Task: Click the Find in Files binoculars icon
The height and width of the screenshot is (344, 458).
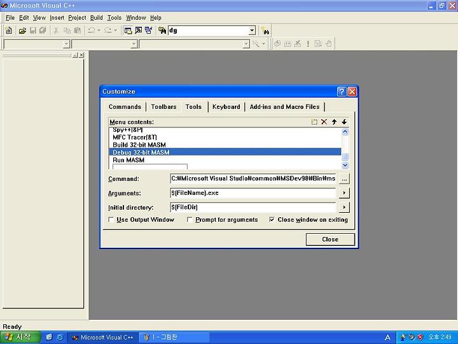Action: [x=162, y=31]
